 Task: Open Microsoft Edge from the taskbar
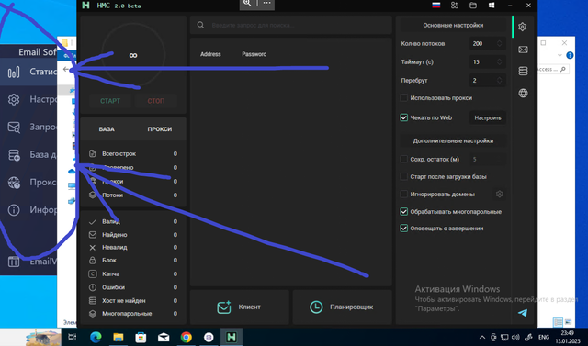click(96, 338)
